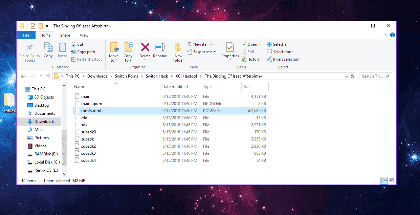The width and height of the screenshot is (420, 215).
Task: Open Local Disk (C:) in navigation pane
Action: 47,162
